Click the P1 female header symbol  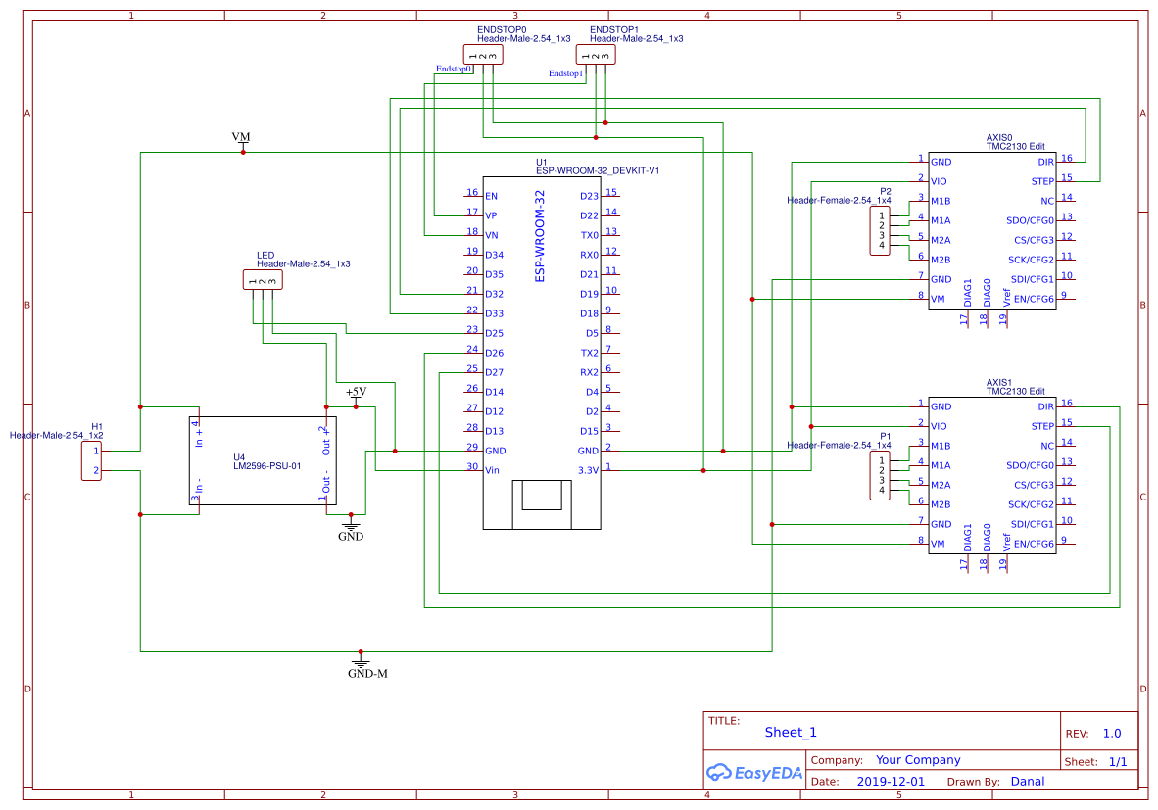(x=879, y=476)
